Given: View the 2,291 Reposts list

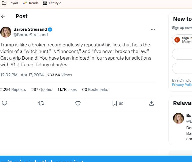Looking at the screenshot, I should [13, 90].
